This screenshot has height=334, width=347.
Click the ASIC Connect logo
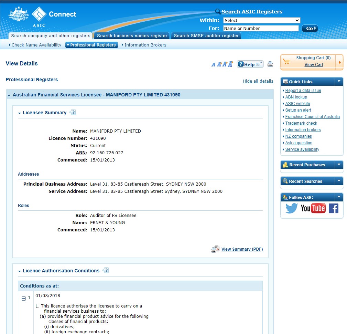(x=42, y=17)
